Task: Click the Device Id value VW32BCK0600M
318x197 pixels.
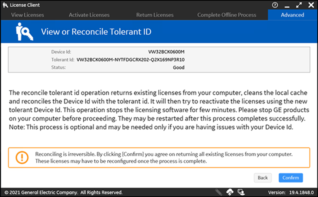Action: coord(166,52)
